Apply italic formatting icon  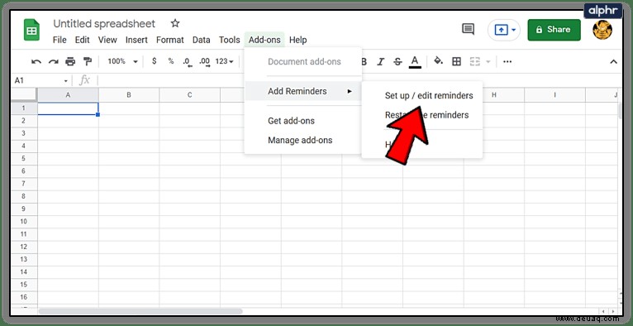coord(380,62)
